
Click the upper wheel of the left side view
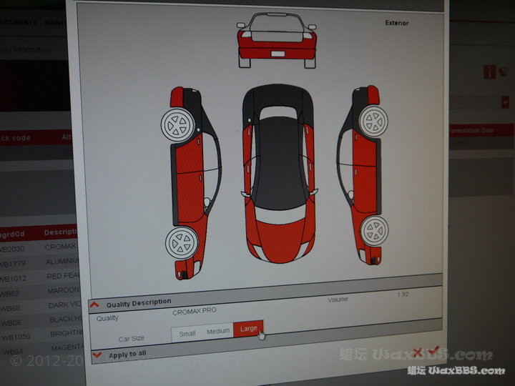(x=176, y=124)
